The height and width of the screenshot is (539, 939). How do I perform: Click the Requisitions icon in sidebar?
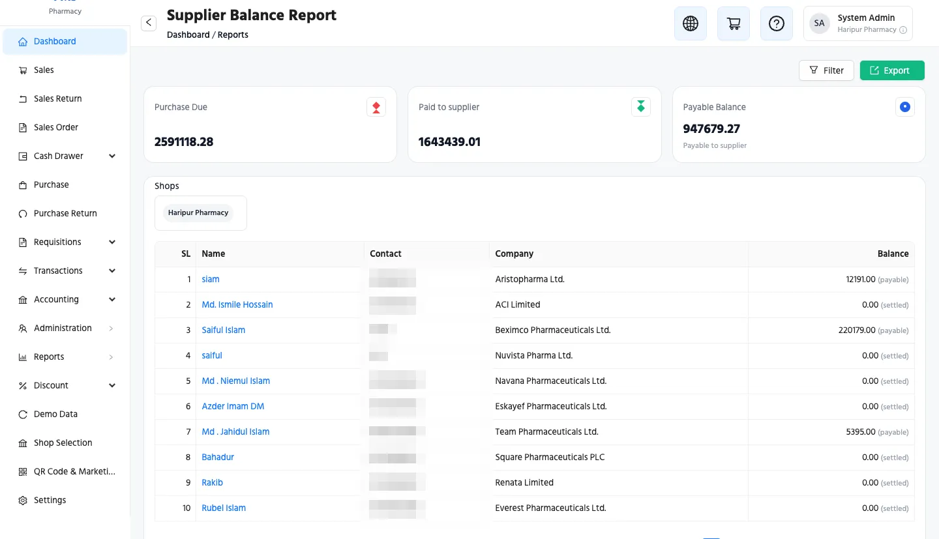[23, 242]
